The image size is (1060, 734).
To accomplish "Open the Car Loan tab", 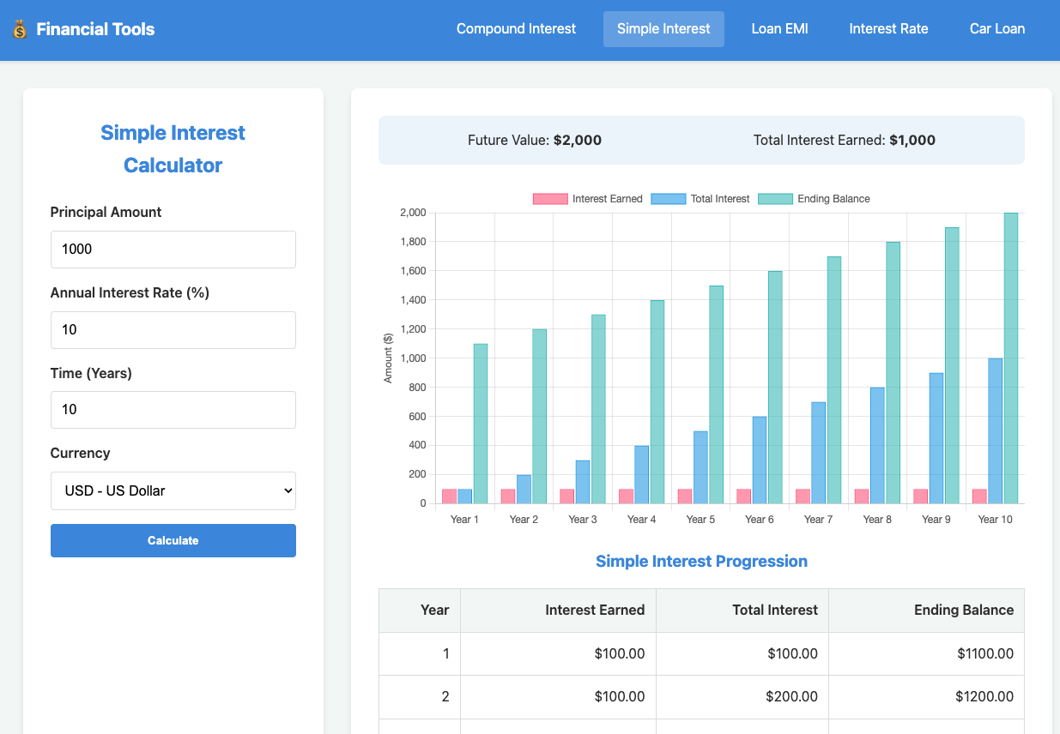I will coord(997,29).
